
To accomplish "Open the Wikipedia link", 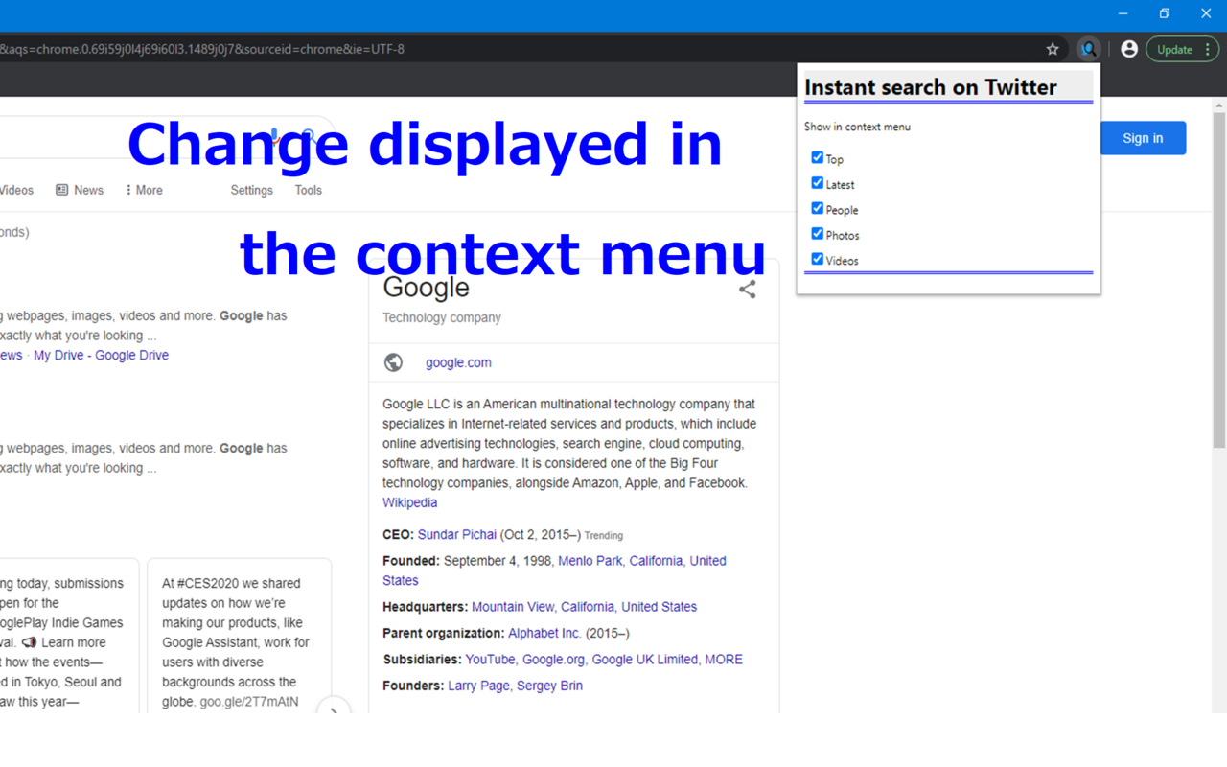I will (x=409, y=502).
